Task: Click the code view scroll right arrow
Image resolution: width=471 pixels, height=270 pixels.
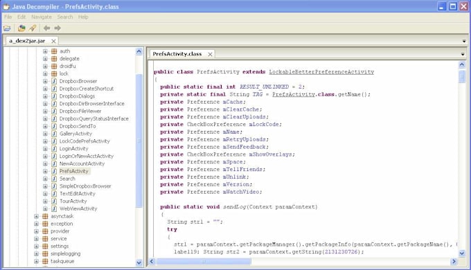Action: click(x=454, y=261)
